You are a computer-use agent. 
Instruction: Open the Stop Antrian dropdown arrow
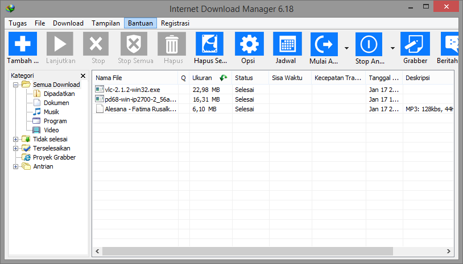point(392,48)
